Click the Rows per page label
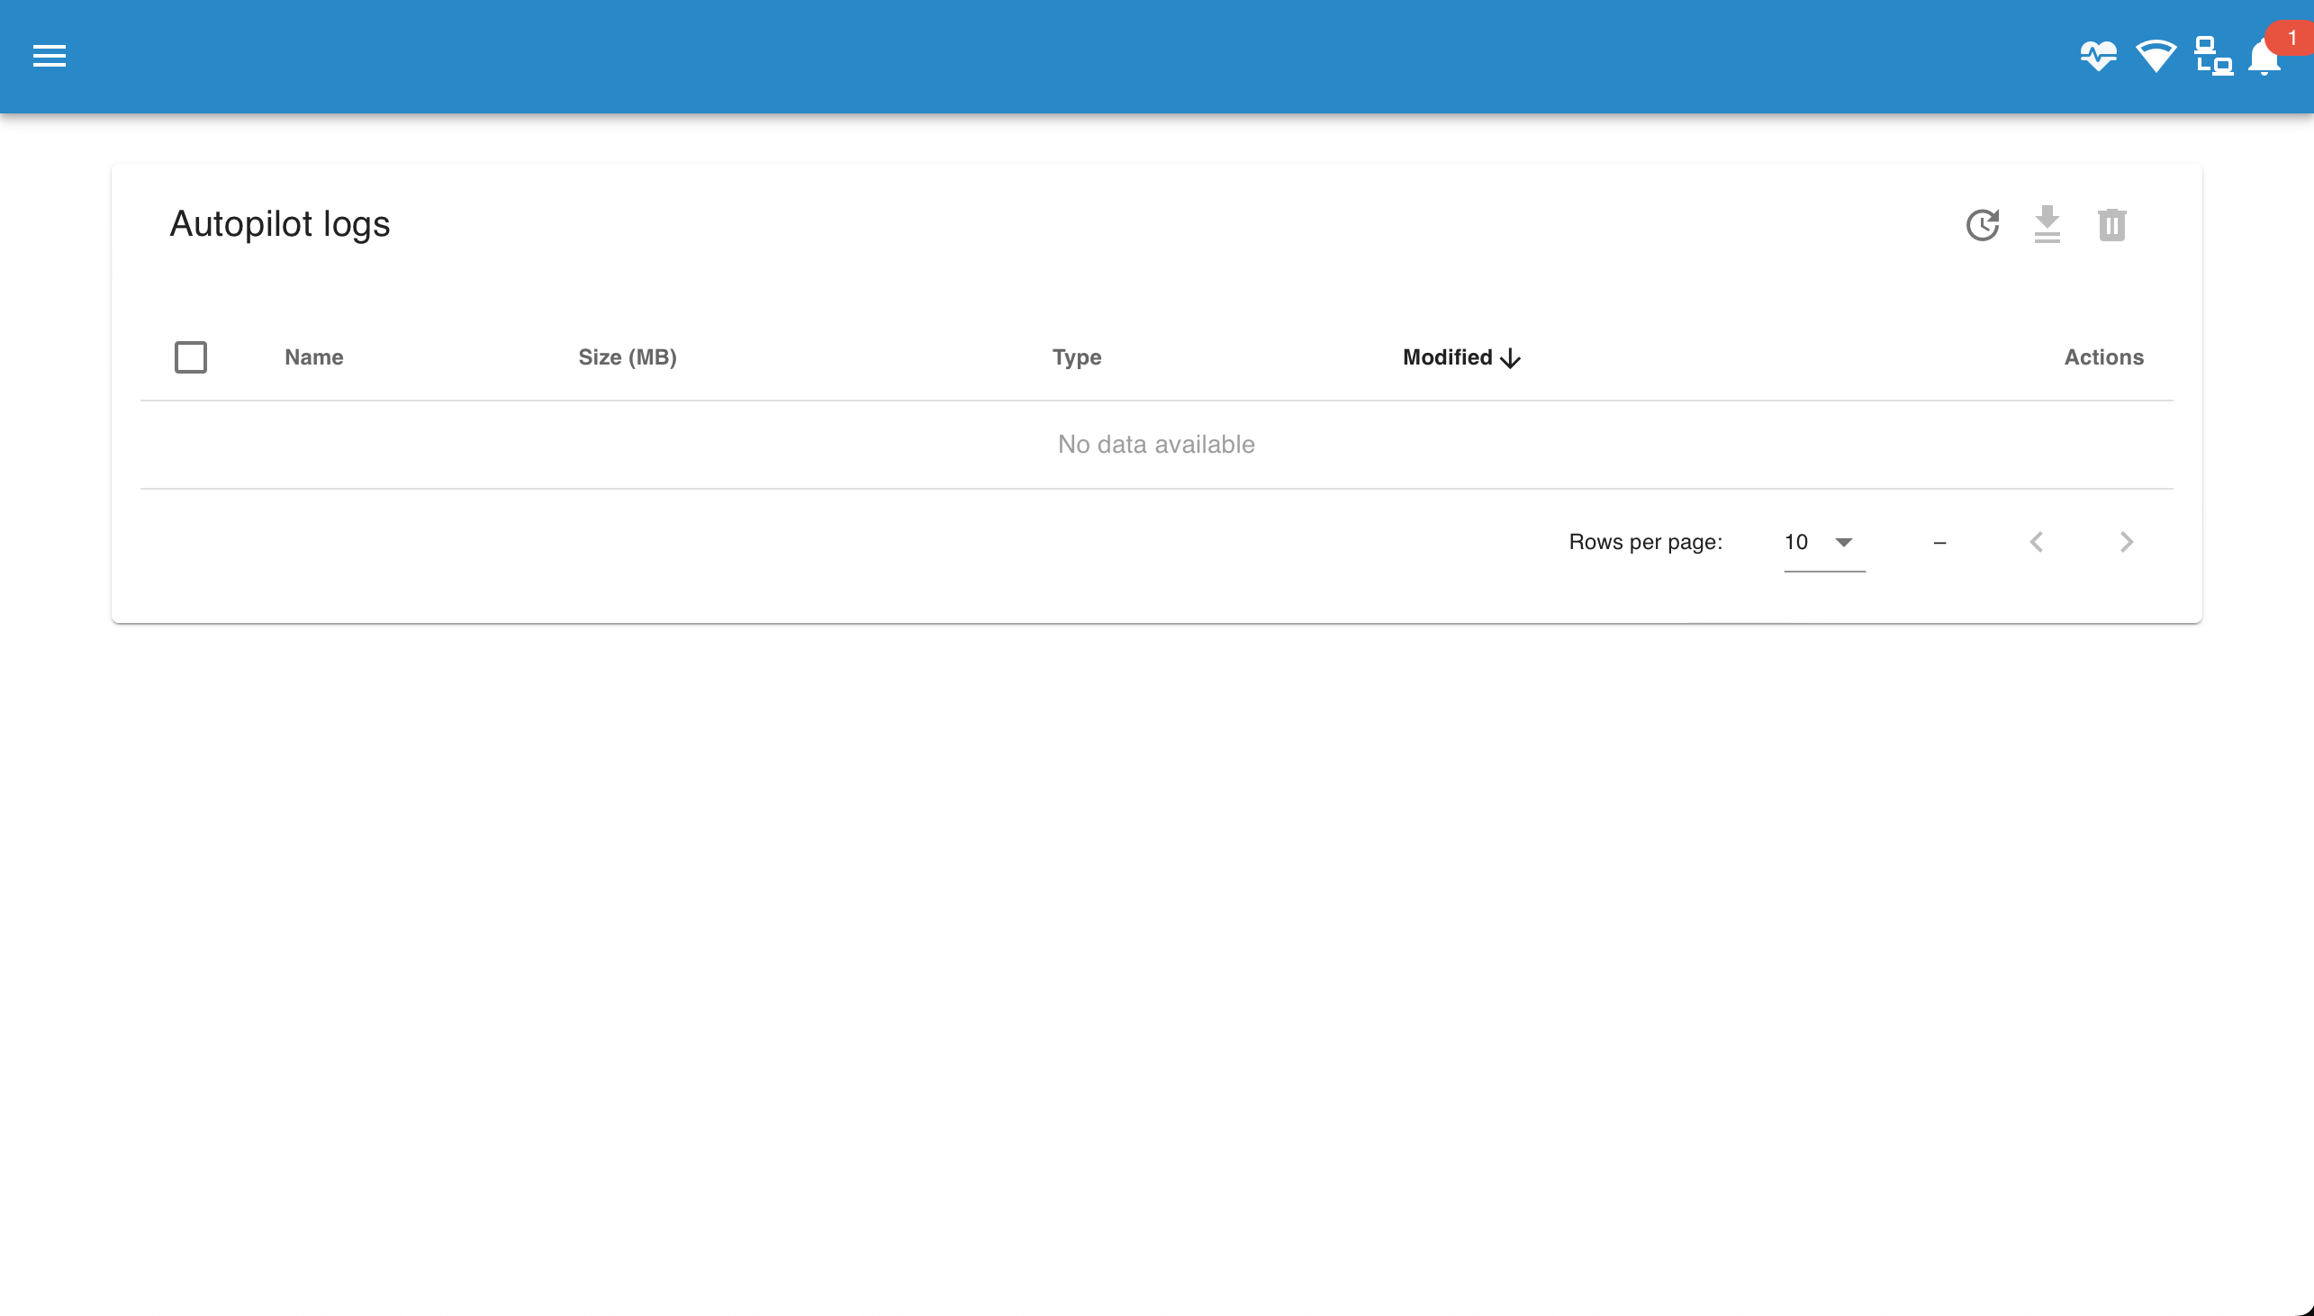Image resolution: width=2314 pixels, height=1316 pixels. click(x=1645, y=542)
